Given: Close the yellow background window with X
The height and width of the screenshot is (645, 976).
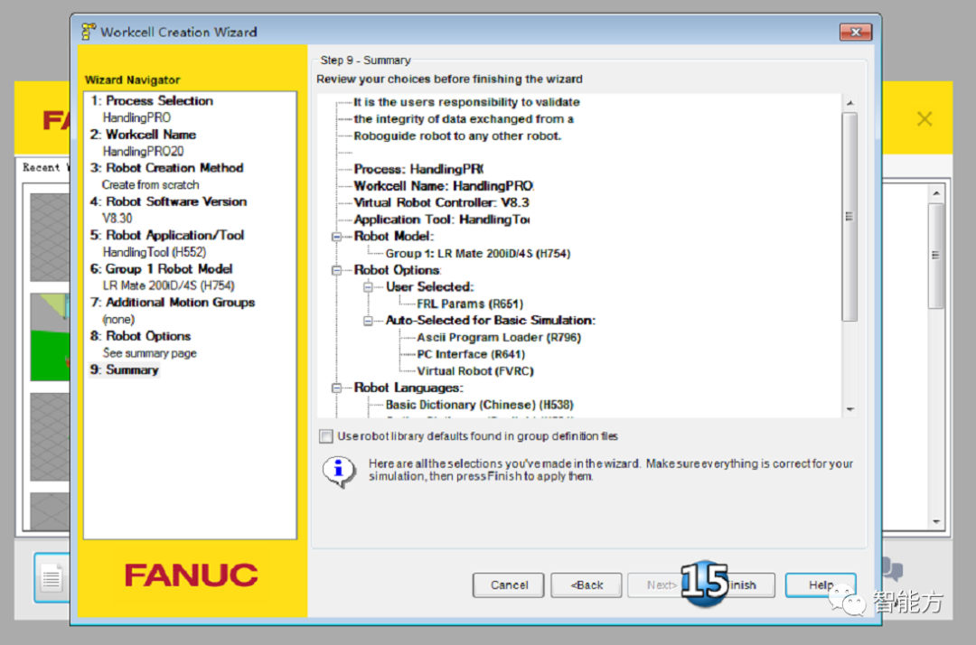Looking at the screenshot, I should 924,119.
